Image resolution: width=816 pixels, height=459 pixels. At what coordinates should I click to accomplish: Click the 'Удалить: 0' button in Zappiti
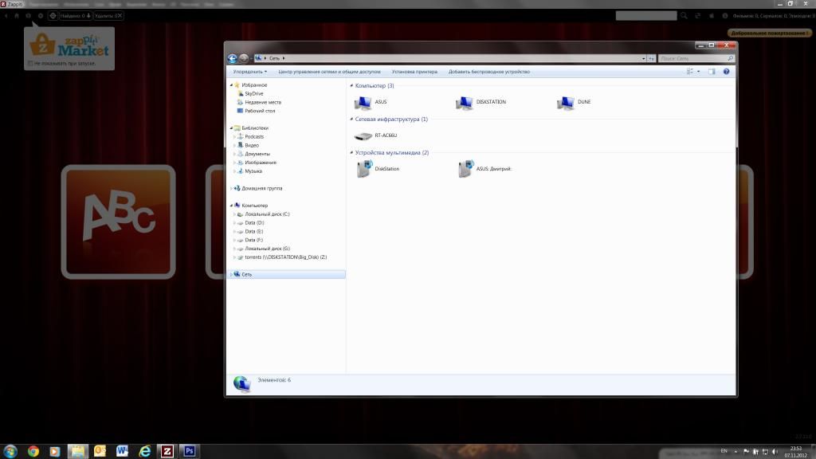click(108, 16)
